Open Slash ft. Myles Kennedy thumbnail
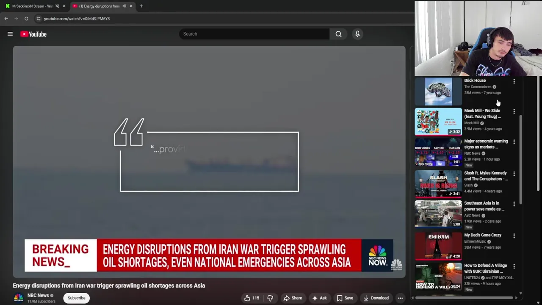 tap(438, 184)
